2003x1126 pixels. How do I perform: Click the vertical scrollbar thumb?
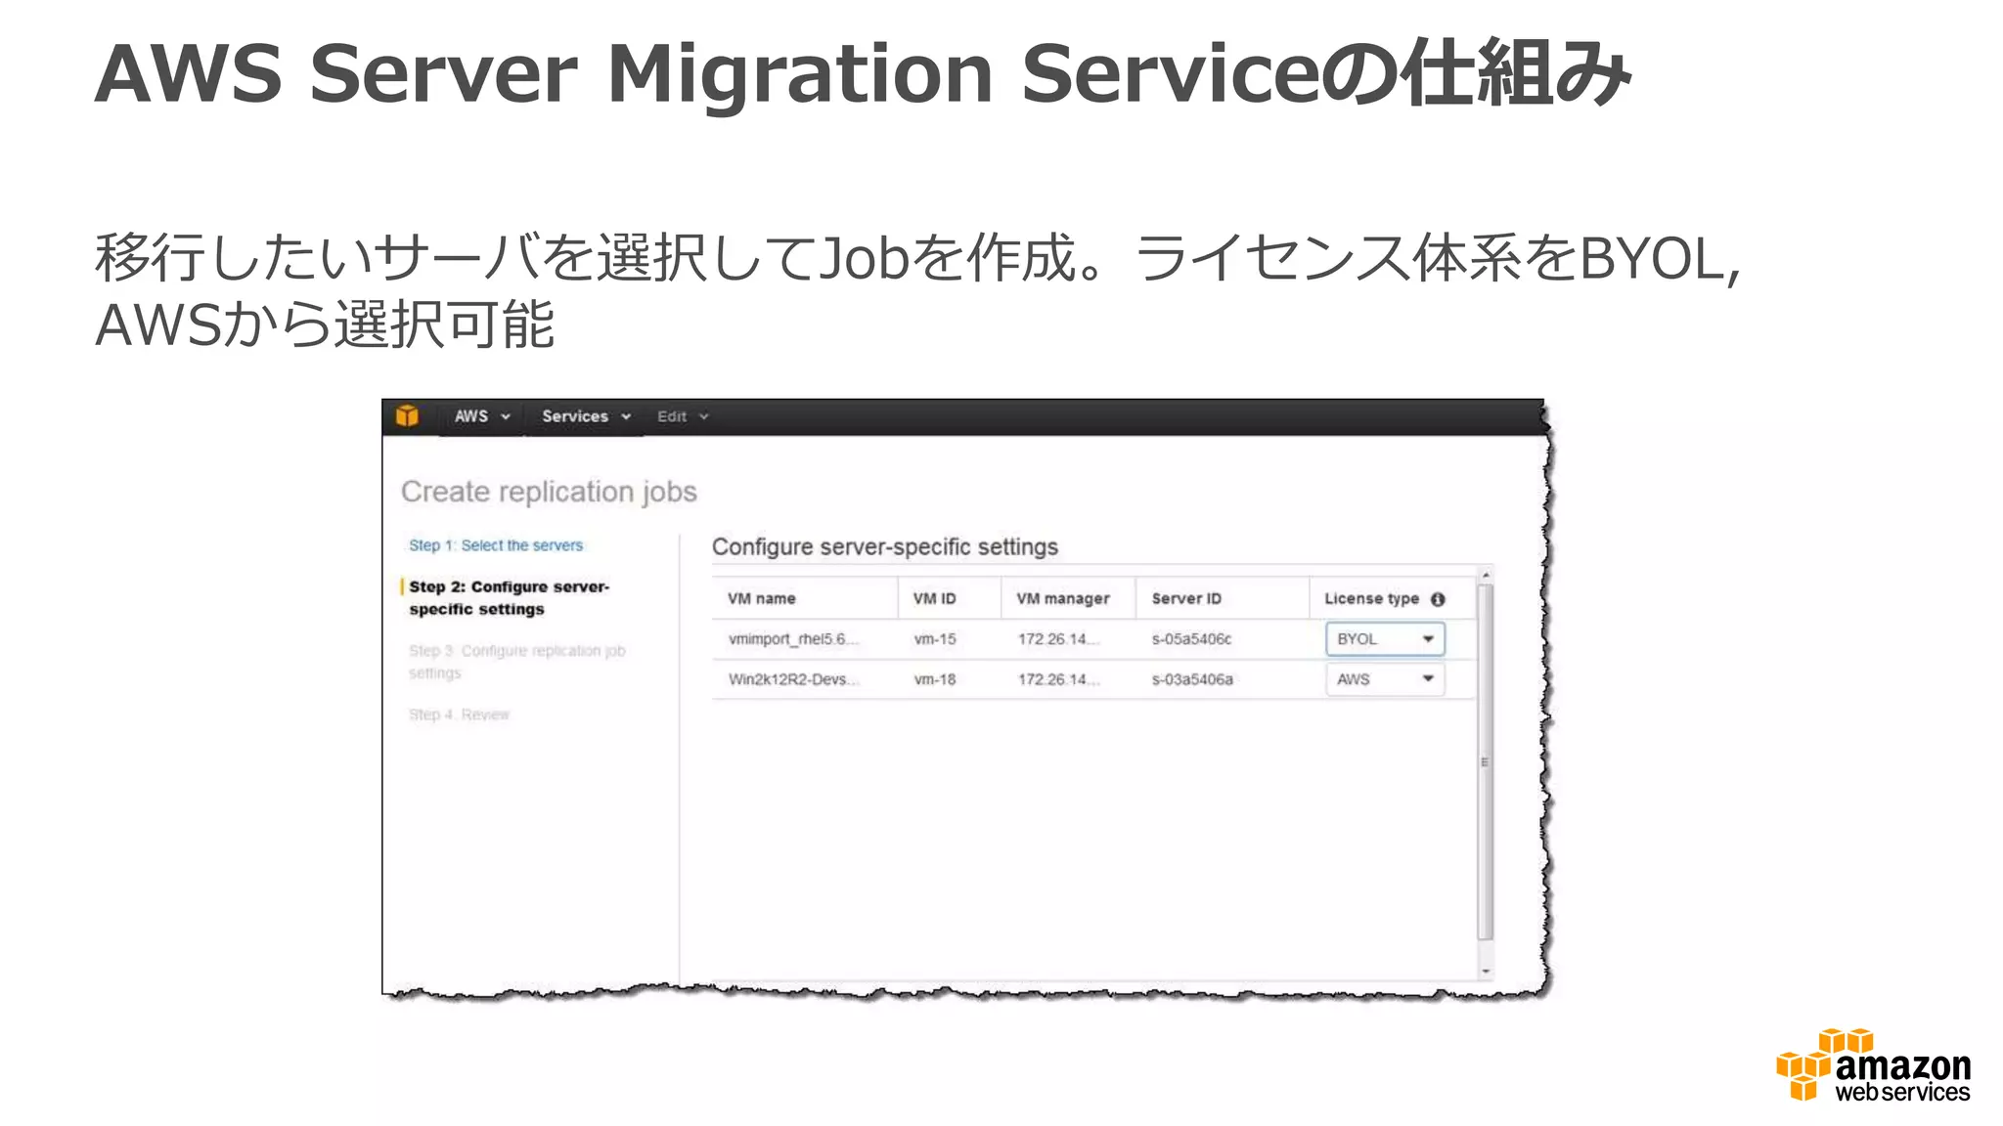(x=1486, y=761)
